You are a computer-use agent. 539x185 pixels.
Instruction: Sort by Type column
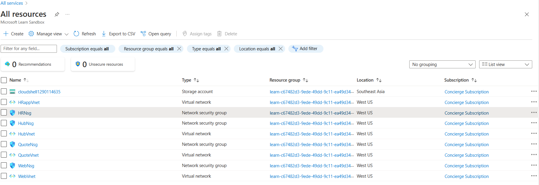click(x=190, y=80)
